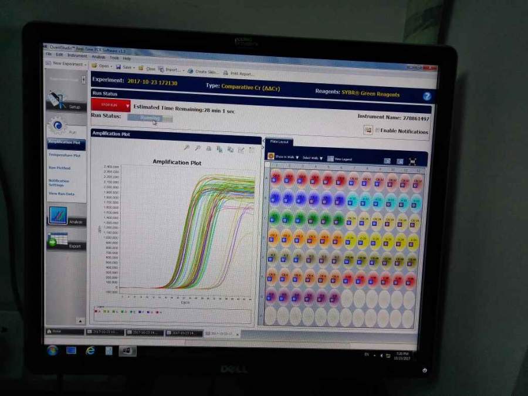Expand the Open dropdown arrow
The width and height of the screenshot is (528, 396).
[111, 66]
